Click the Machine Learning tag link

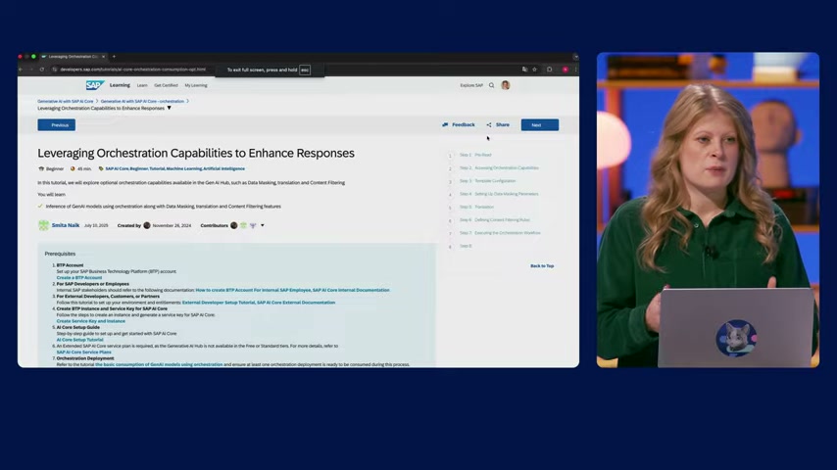tap(184, 168)
